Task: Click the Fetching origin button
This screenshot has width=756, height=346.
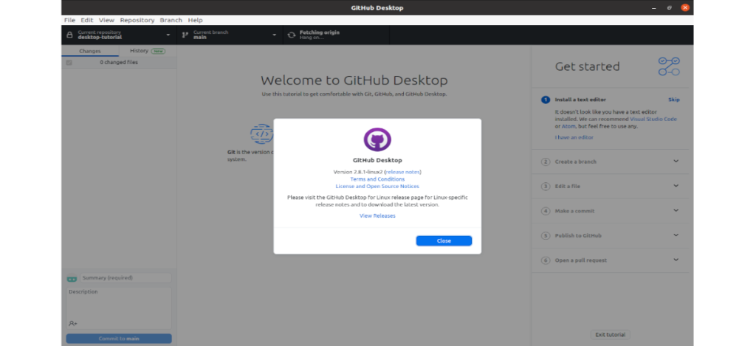Action: coord(336,35)
